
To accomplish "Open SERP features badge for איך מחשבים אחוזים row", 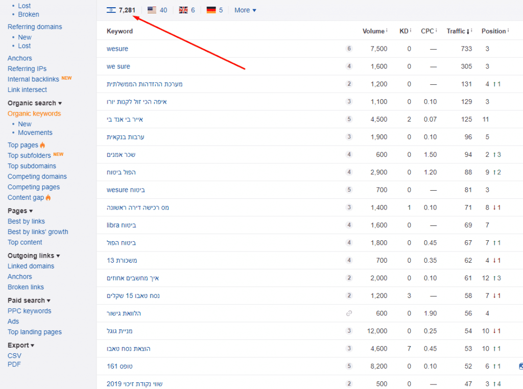I will (349, 278).
